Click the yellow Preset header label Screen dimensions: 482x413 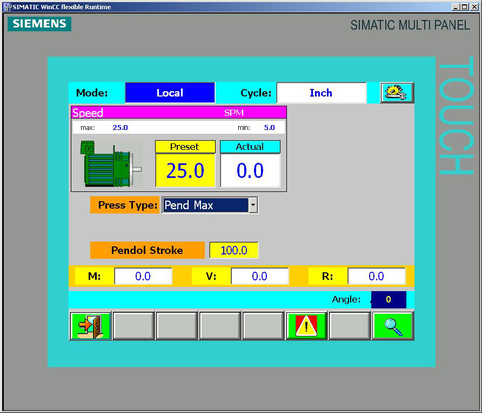click(185, 147)
